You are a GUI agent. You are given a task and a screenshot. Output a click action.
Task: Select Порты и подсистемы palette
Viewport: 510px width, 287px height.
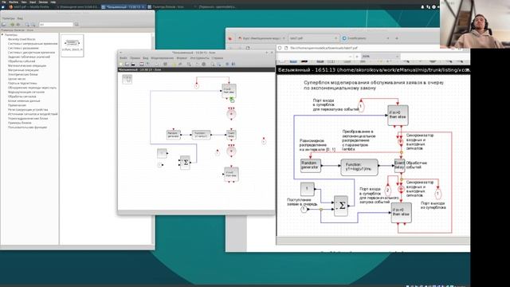point(22,83)
